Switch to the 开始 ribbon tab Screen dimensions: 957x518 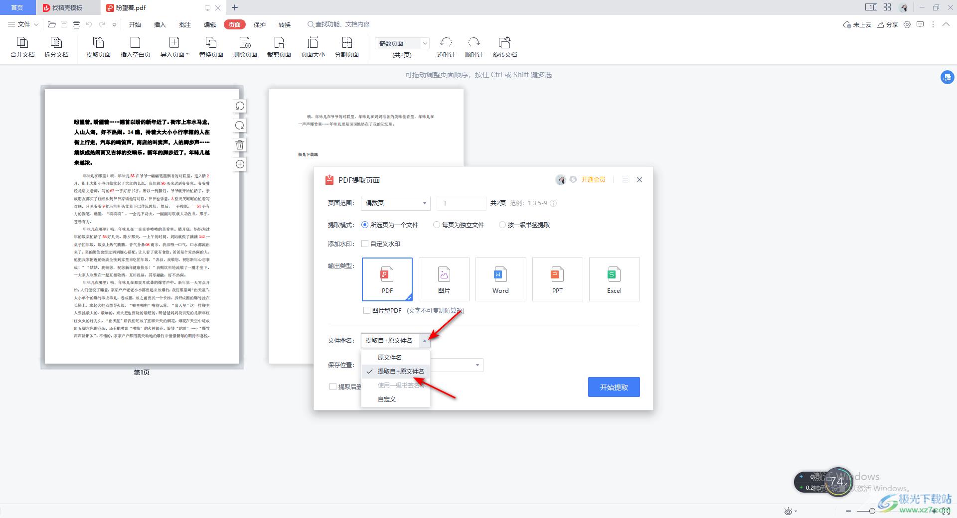(135, 24)
